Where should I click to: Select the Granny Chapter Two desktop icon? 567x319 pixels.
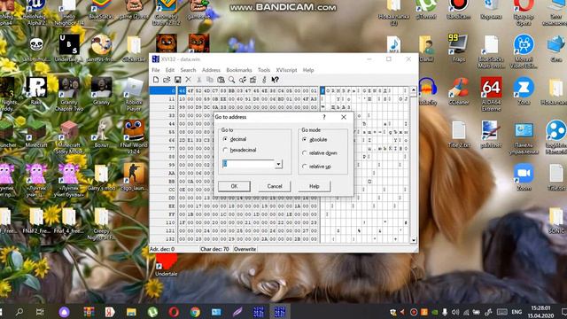click(x=69, y=94)
